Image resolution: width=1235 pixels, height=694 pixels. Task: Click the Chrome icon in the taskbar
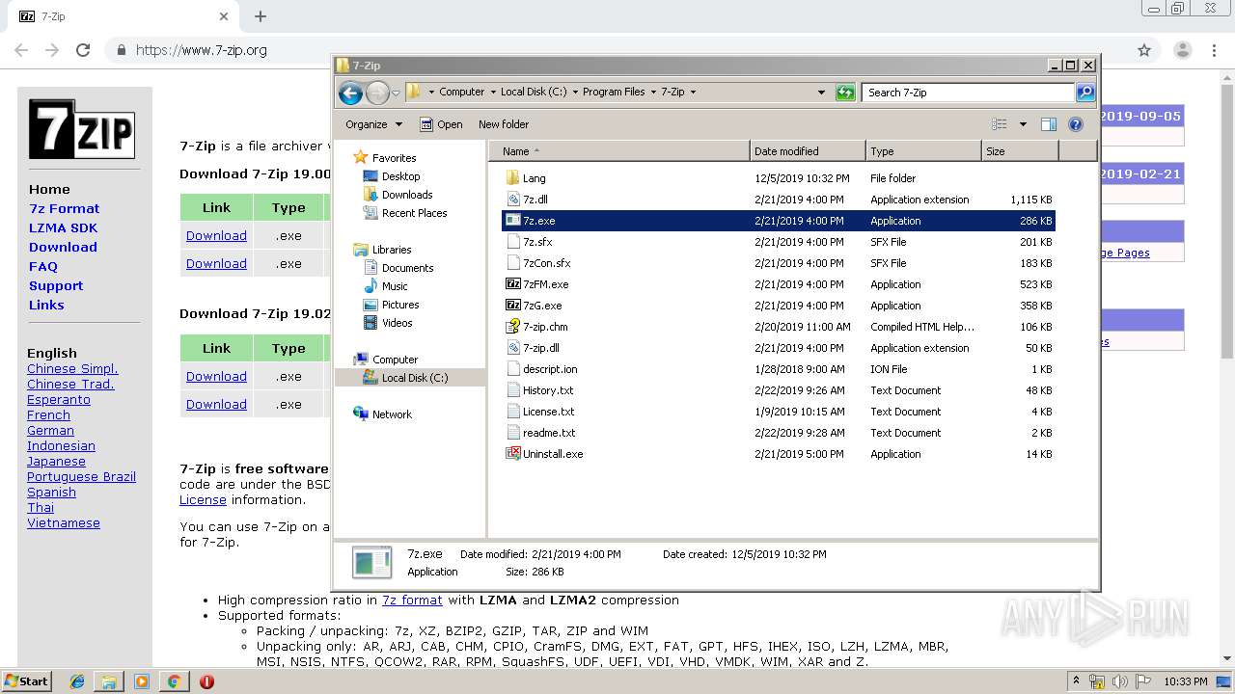point(174,681)
